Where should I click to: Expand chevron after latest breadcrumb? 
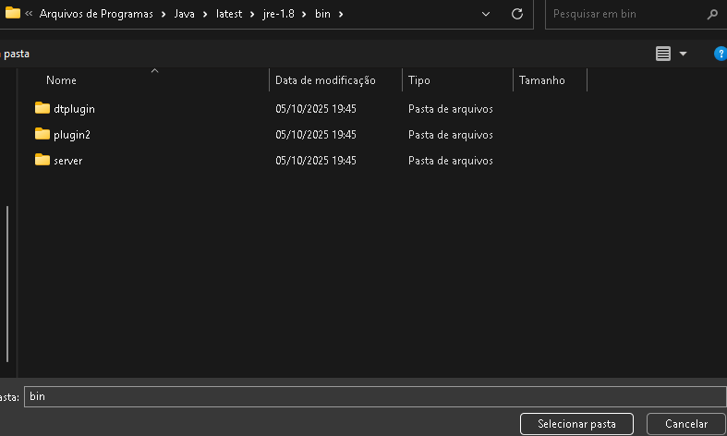click(252, 15)
